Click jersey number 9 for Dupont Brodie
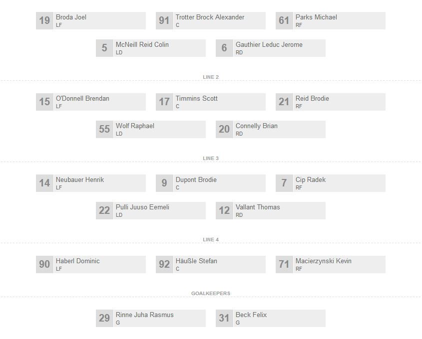The width and height of the screenshot is (422, 339). pos(164,183)
